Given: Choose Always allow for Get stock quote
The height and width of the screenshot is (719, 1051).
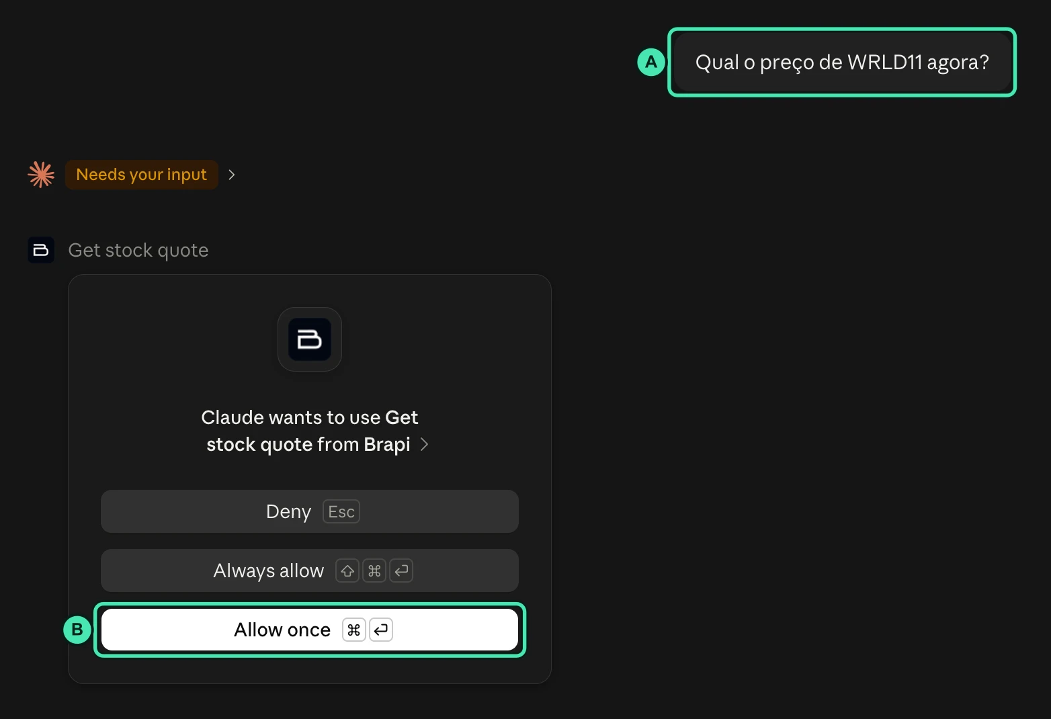Looking at the screenshot, I should [310, 570].
